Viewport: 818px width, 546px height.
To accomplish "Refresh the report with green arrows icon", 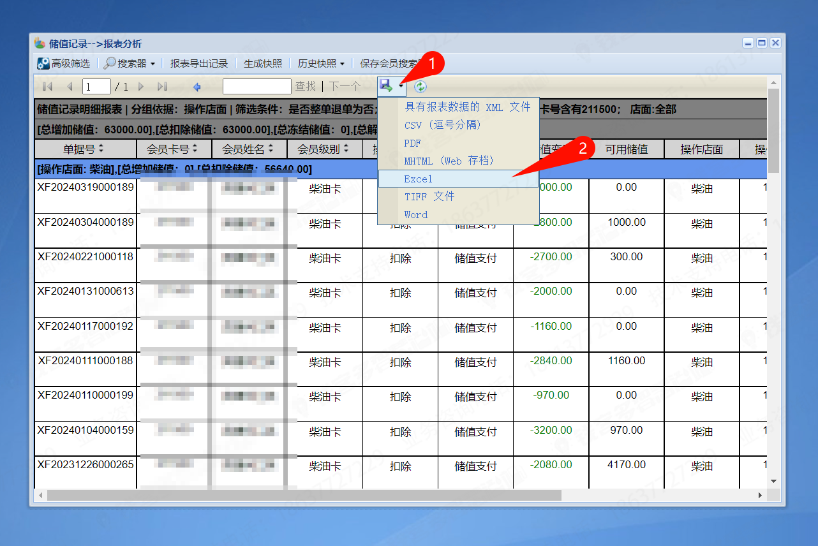I will (420, 87).
